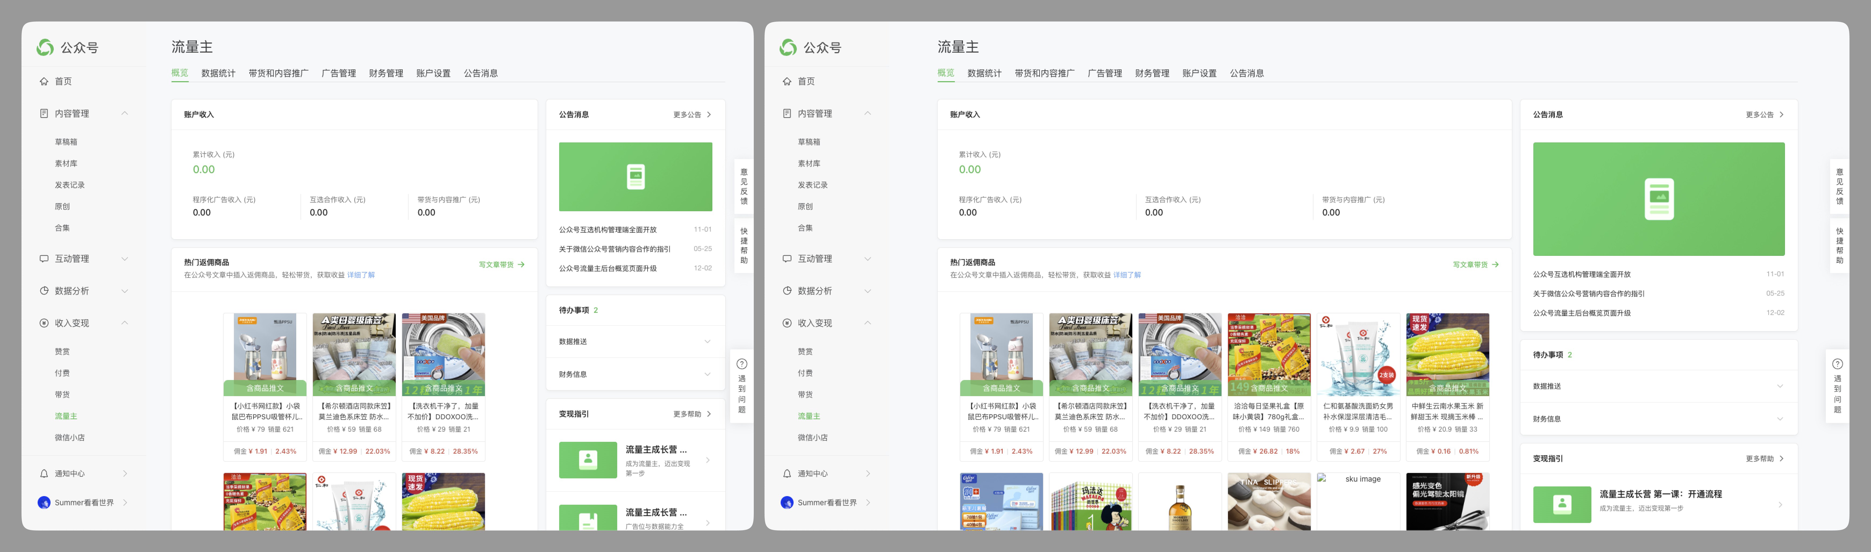
Task: Switch to the 公告消息 tab in the right window
Action: pos(1247,73)
